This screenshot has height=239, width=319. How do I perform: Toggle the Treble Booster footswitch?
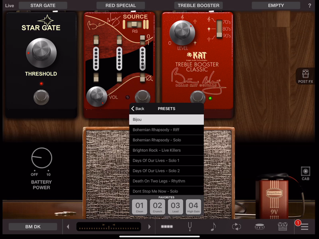(x=197, y=97)
